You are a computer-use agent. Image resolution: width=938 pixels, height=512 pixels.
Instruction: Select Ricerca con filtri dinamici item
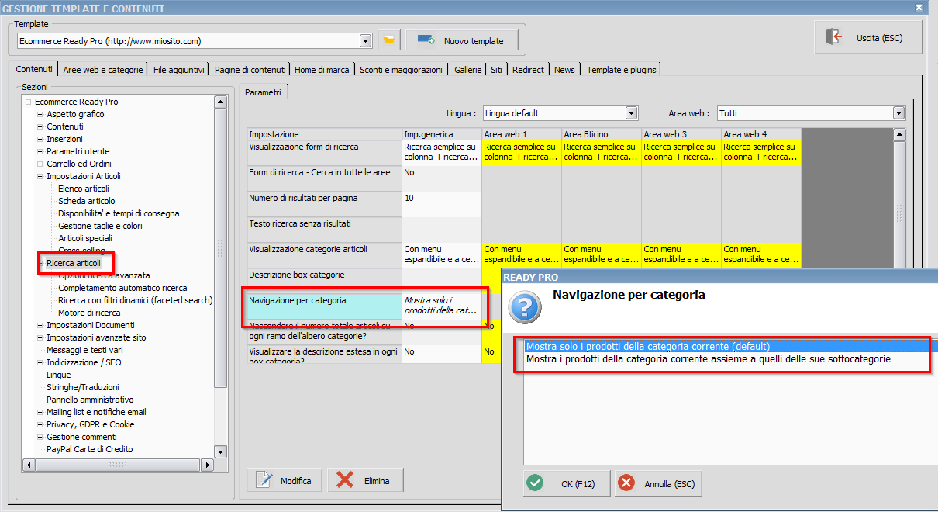pyautogui.click(x=135, y=300)
